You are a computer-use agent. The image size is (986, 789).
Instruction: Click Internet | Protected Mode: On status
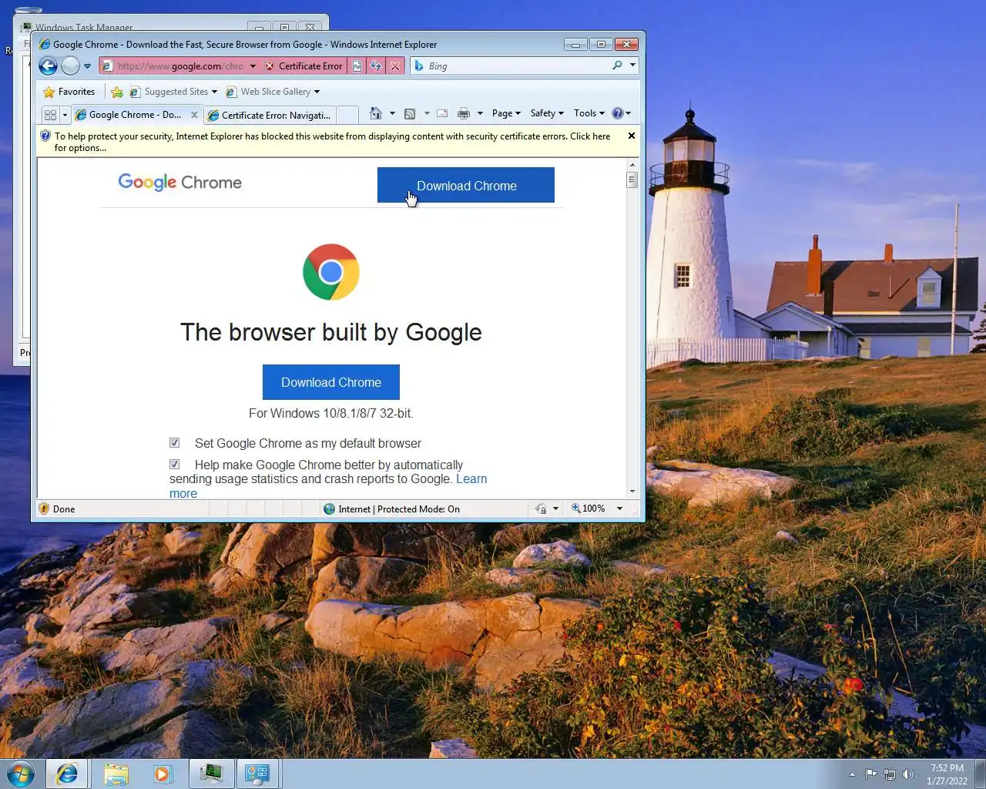coord(391,509)
